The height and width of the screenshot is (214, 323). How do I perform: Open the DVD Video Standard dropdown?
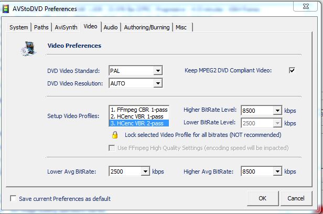[x=158, y=71]
